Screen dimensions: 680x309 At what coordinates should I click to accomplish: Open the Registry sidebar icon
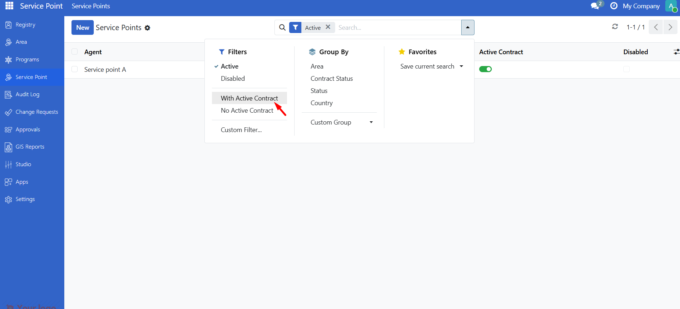point(8,25)
